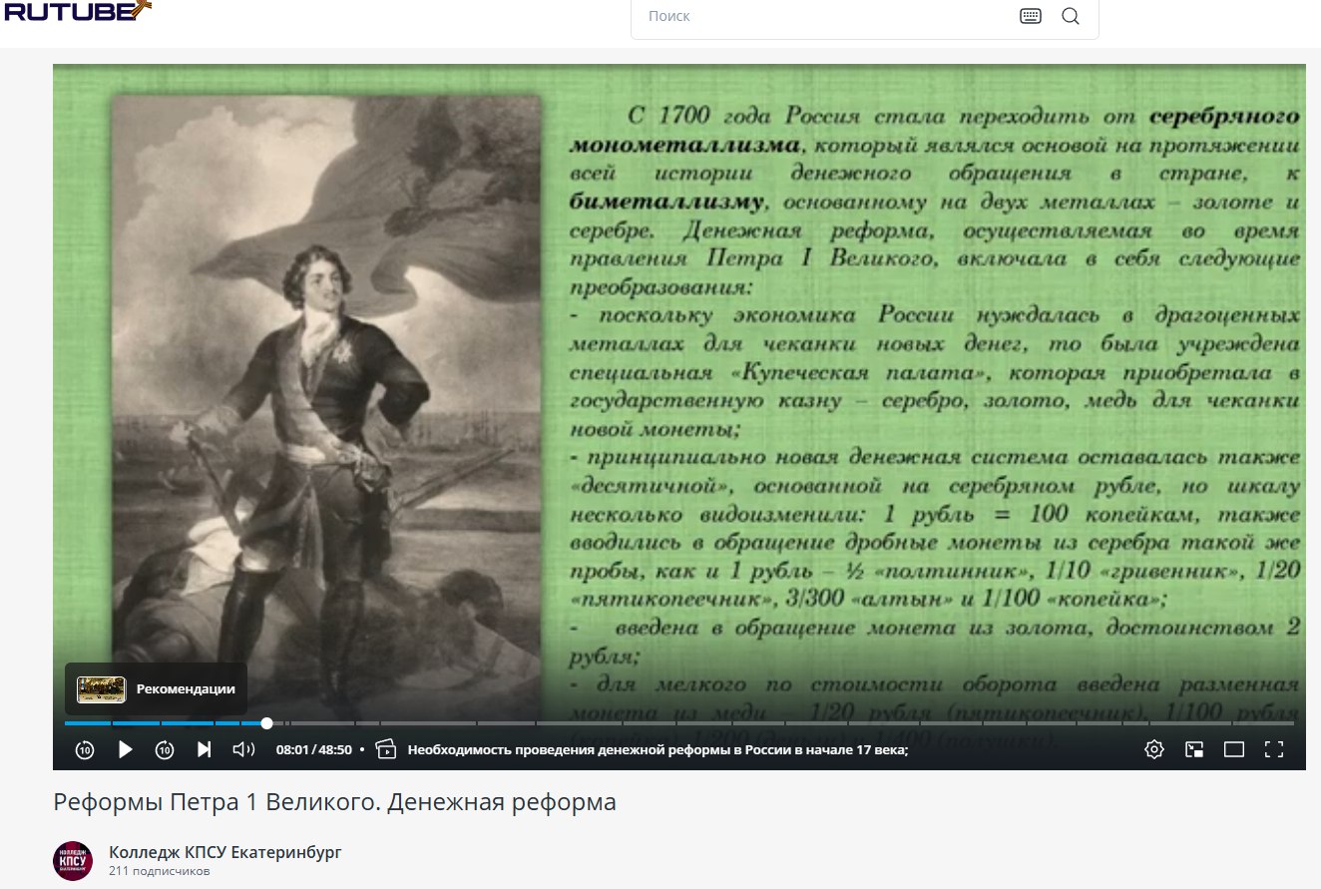Image resolution: width=1321 pixels, height=889 pixels.
Task: Open chapter title Необходимость проведения денежной реформы
Action: coord(658,749)
